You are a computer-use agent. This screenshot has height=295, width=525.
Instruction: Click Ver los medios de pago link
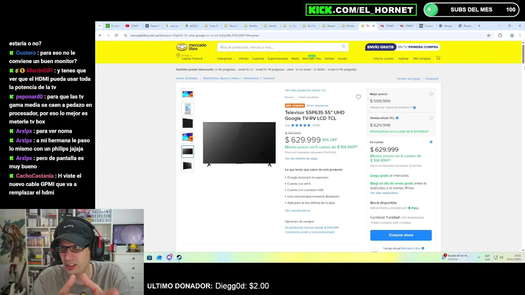pyautogui.click(x=301, y=159)
